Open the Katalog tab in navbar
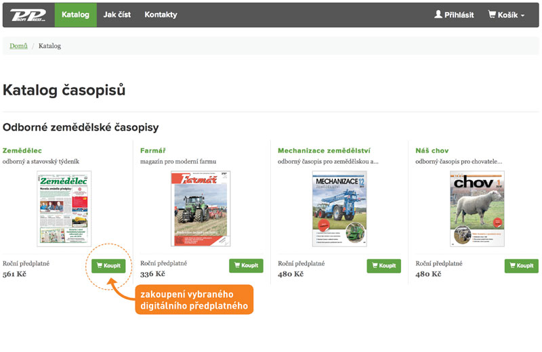 pos(75,14)
